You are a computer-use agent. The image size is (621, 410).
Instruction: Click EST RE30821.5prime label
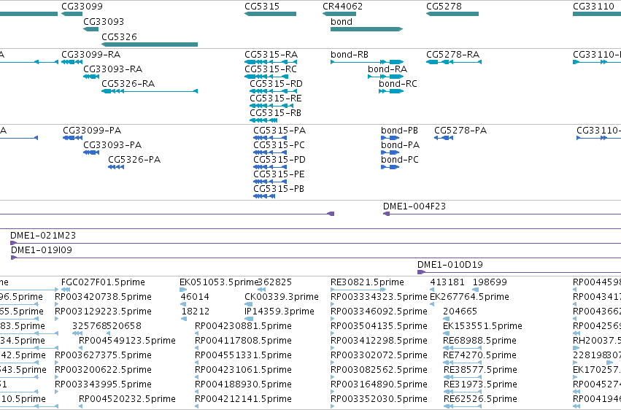pos(367,282)
